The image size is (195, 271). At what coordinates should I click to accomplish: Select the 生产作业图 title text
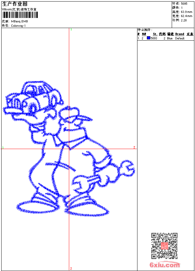point(15,4)
